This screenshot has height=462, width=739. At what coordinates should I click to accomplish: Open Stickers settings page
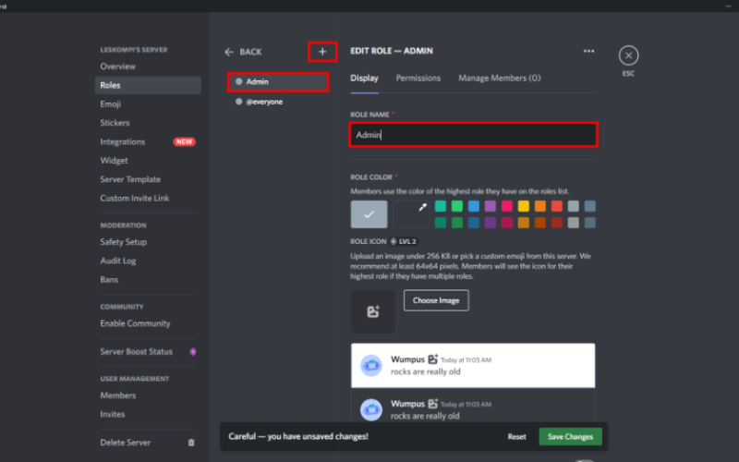point(148,123)
